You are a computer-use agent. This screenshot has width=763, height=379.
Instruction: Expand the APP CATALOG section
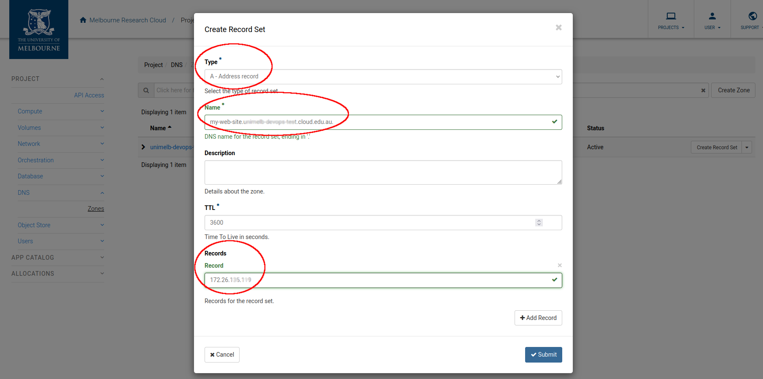(102, 258)
